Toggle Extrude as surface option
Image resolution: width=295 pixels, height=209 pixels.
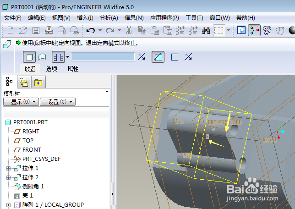point(42,57)
